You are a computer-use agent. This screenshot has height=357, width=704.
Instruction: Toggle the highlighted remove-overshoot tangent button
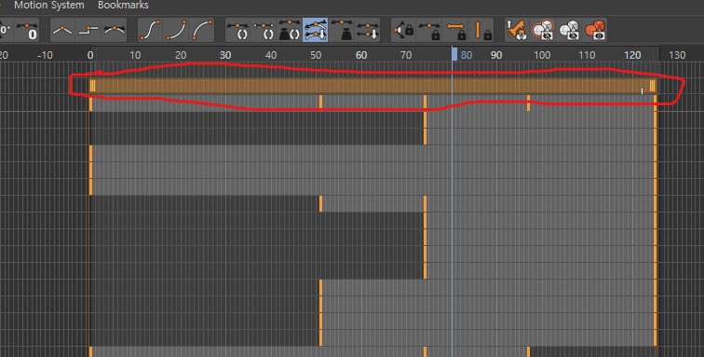[316, 31]
